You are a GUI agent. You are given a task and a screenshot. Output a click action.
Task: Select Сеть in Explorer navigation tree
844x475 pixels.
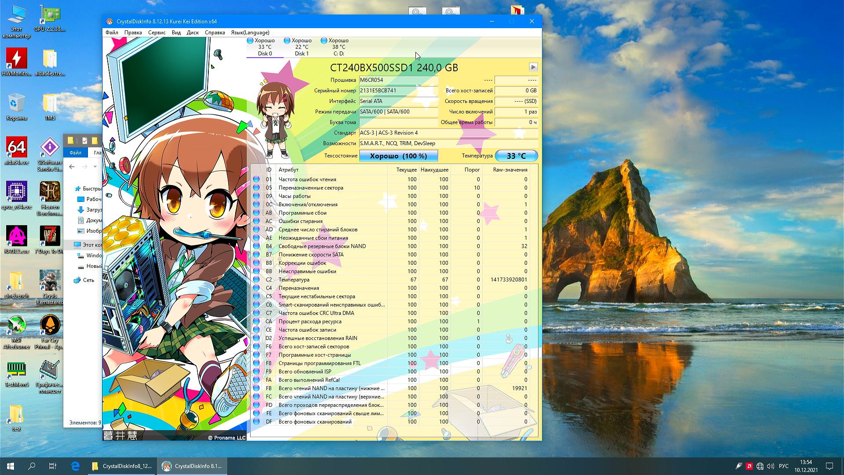(x=88, y=280)
